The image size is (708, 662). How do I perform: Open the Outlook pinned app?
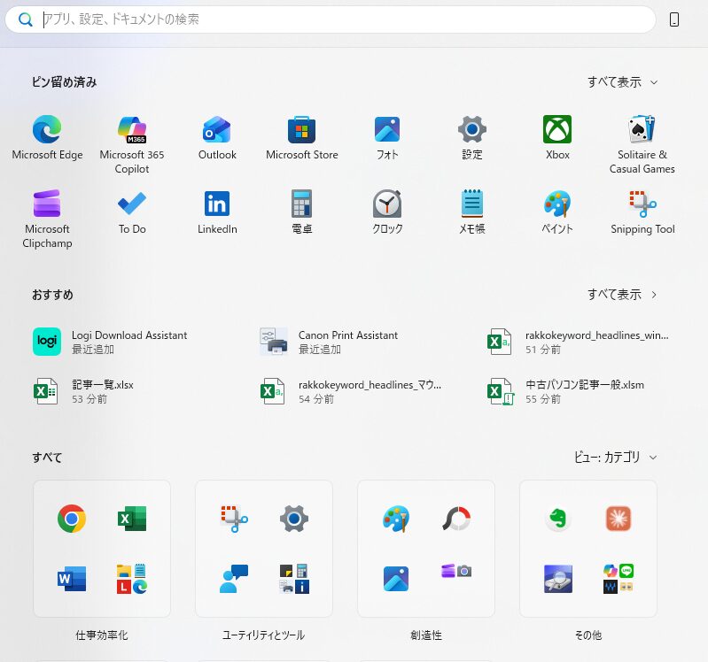tap(217, 137)
